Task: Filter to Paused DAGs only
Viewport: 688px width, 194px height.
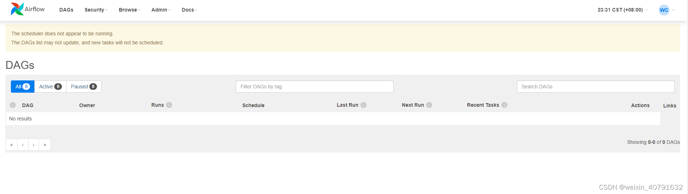Action: (x=84, y=87)
